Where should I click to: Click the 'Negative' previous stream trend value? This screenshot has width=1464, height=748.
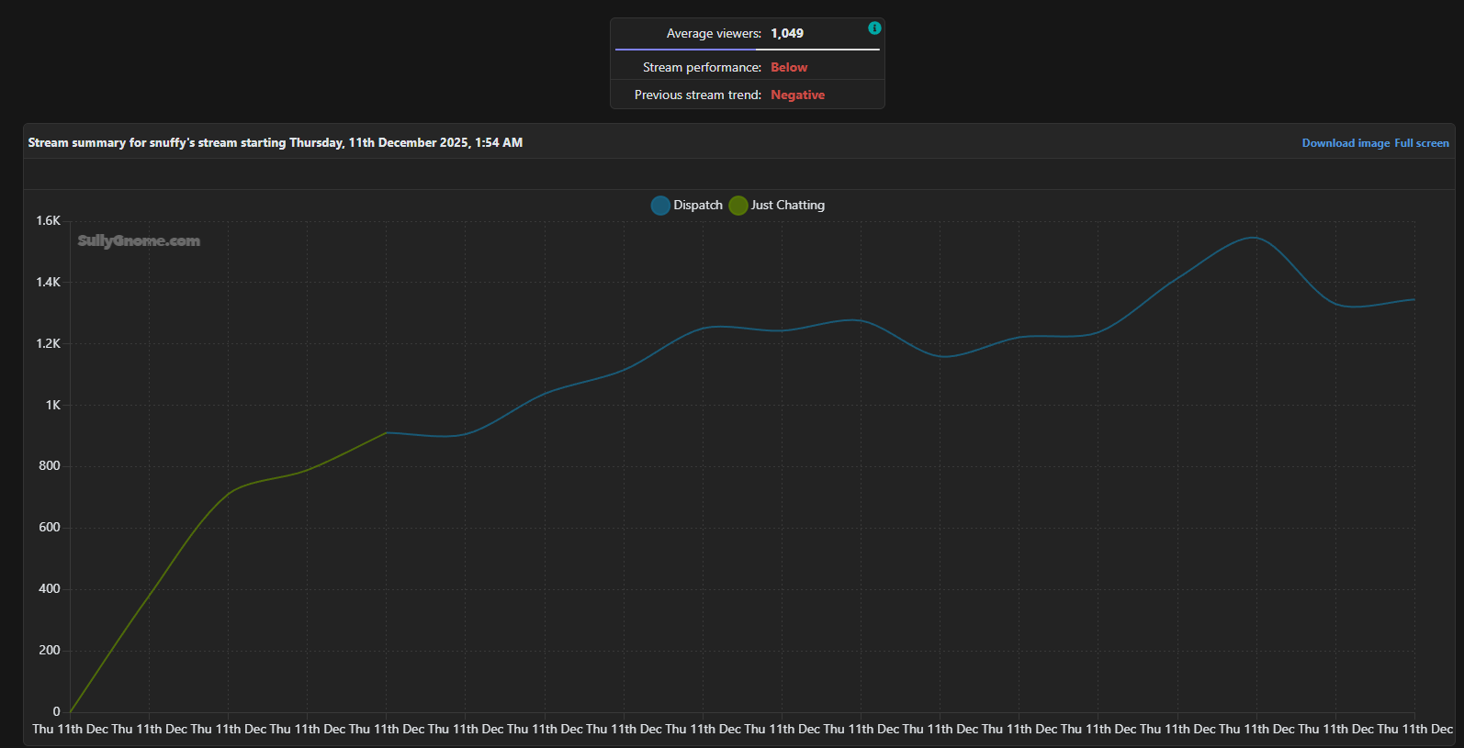coord(797,95)
